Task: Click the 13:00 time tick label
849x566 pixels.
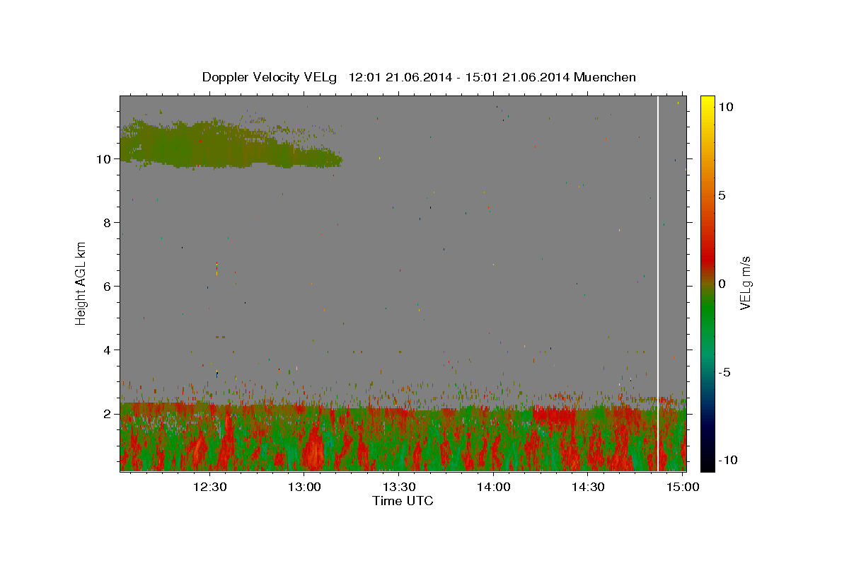Action: pyautogui.click(x=304, y=487)
